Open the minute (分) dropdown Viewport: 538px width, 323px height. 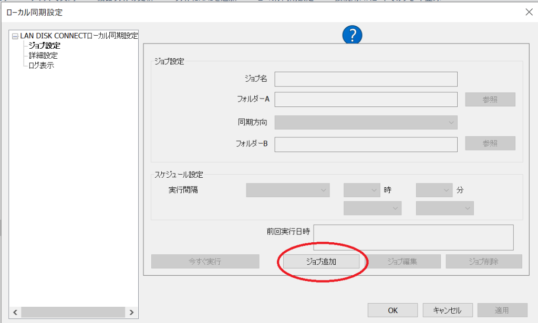click(x=433, y=190)
